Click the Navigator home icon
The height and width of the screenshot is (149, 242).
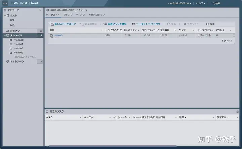[x=5, y=10]
